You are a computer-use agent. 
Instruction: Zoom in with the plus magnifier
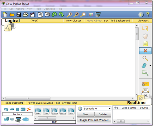[x=69, y=15]
